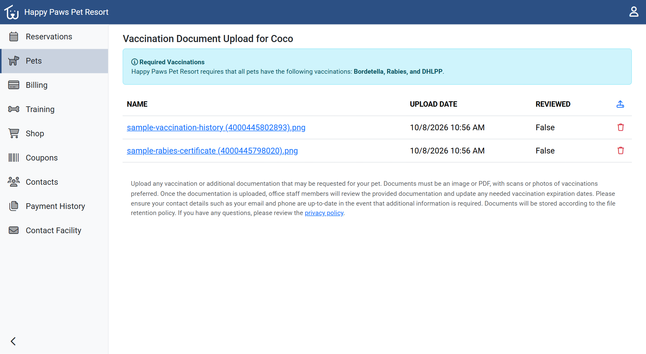Click the Happy Paws paw logo icon

(x=11, y=12)
